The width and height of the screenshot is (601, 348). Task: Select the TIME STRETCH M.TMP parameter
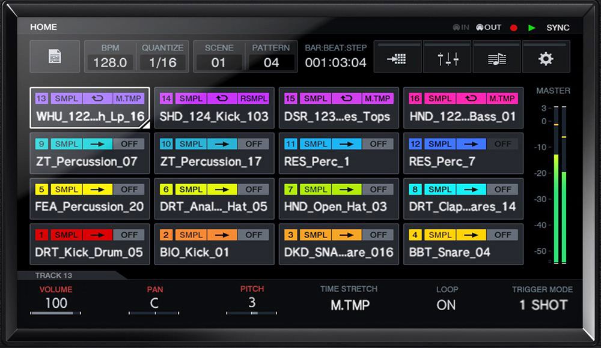point(349,305)
